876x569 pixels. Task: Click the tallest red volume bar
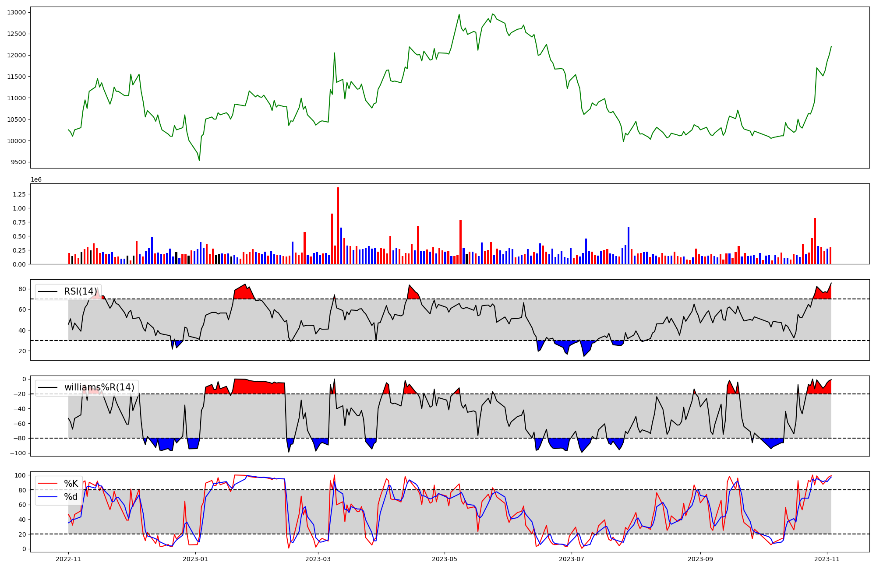(x=338, y=225)
